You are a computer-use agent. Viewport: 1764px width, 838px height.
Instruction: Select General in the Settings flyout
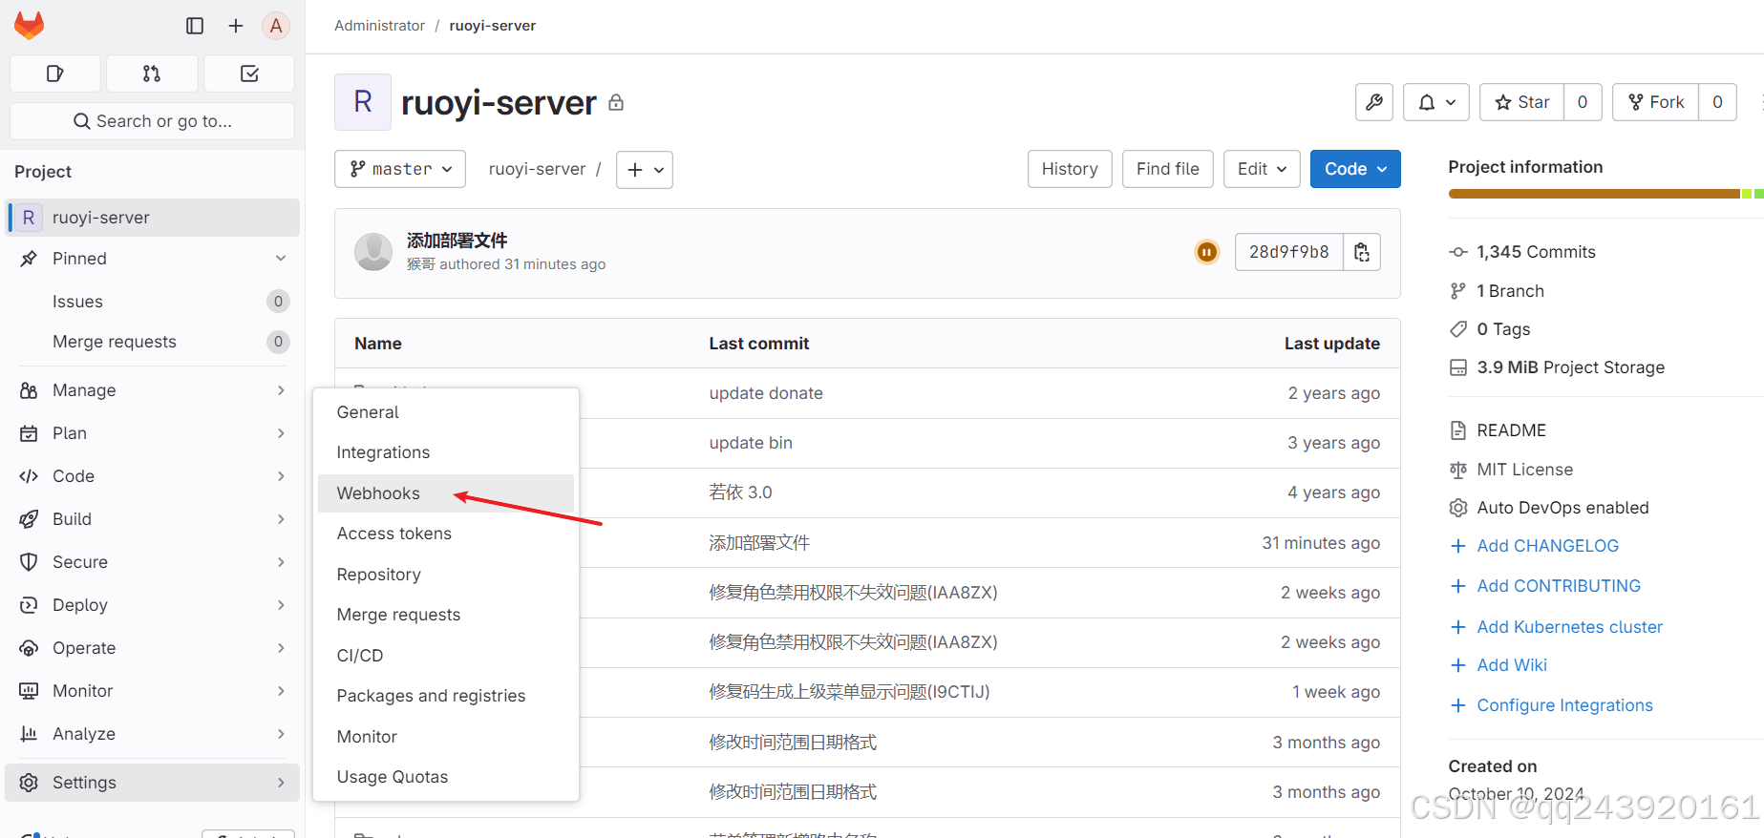click(x=446, y=412)
